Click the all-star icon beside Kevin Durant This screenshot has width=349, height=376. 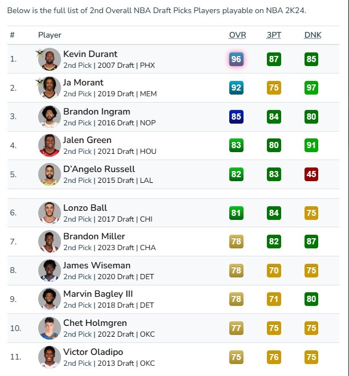[39, 53]
